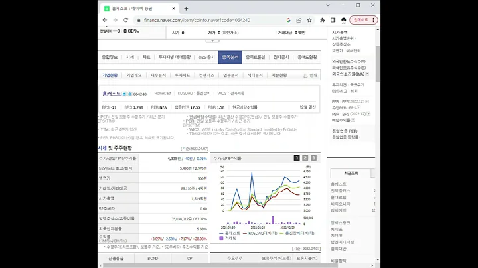Open 홈캐스트 from recently viewed list

[339, 184]
